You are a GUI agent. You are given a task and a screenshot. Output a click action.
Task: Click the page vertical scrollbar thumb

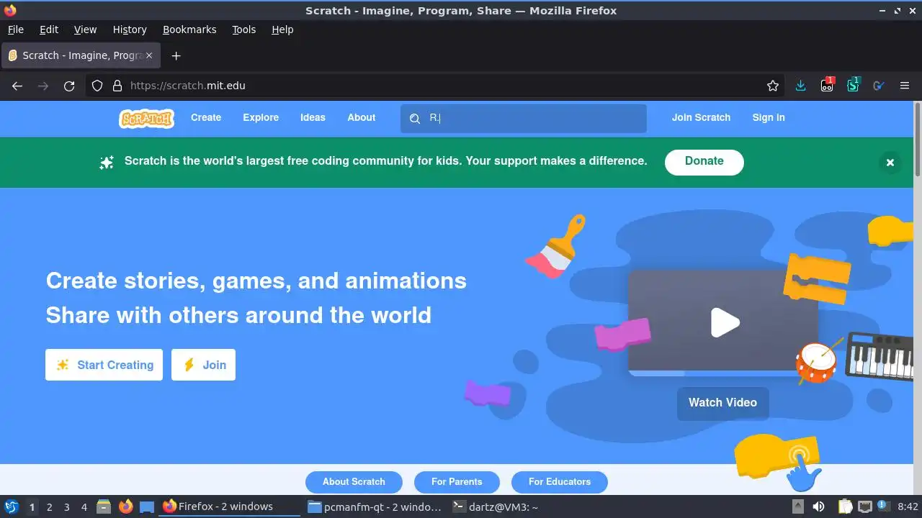coord(918,139)
